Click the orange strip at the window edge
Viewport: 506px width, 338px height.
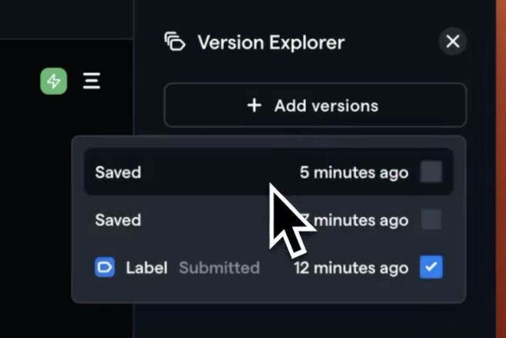(501, 169)
